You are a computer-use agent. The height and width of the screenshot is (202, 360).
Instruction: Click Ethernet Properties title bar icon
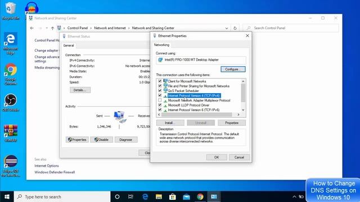(x=155, y=36)
